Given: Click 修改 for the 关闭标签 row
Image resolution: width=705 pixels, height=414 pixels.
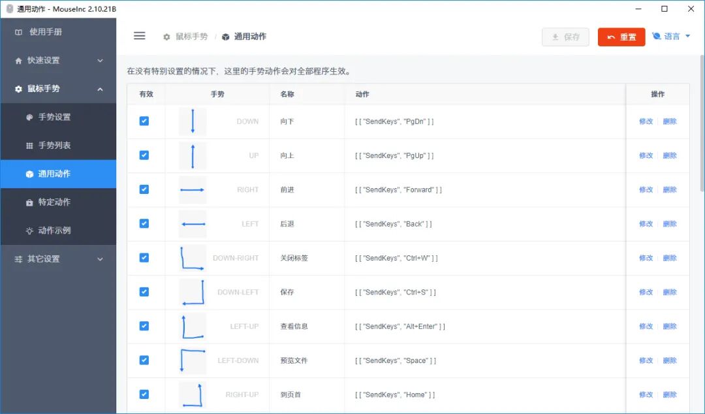Looking at the screenshot, I should [646, 259].
